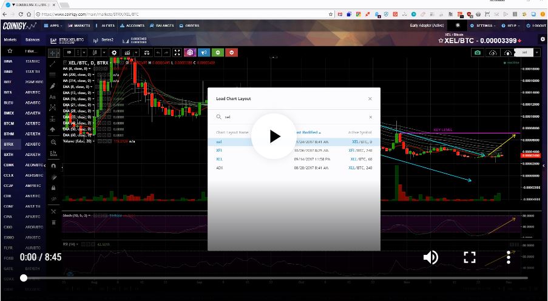Activate the zoom-in magnifier tool
This screenshot has width=548, height=301.
(53, 142)
